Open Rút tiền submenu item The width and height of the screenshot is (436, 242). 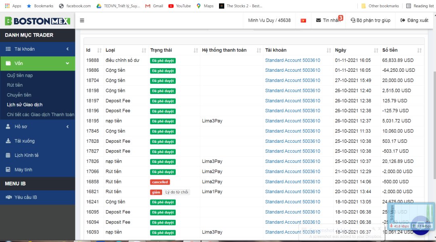(15, 85)
